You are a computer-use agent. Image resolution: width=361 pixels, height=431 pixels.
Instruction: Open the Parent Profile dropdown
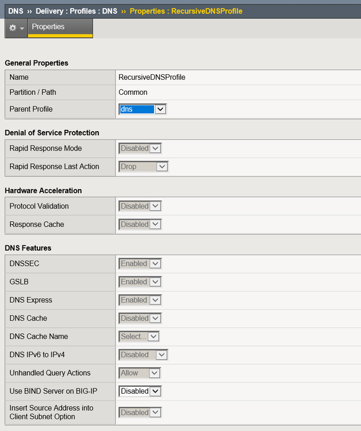point(143,109)
